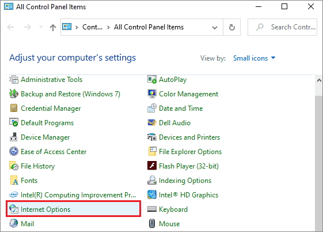Open the Indexing Options link
The height and width of the screenshot is (232, 323).
coord(185,181)
